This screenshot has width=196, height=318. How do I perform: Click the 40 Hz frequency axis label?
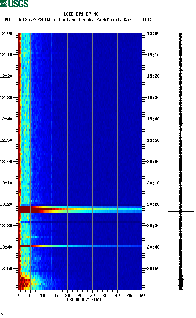point(117,296)
